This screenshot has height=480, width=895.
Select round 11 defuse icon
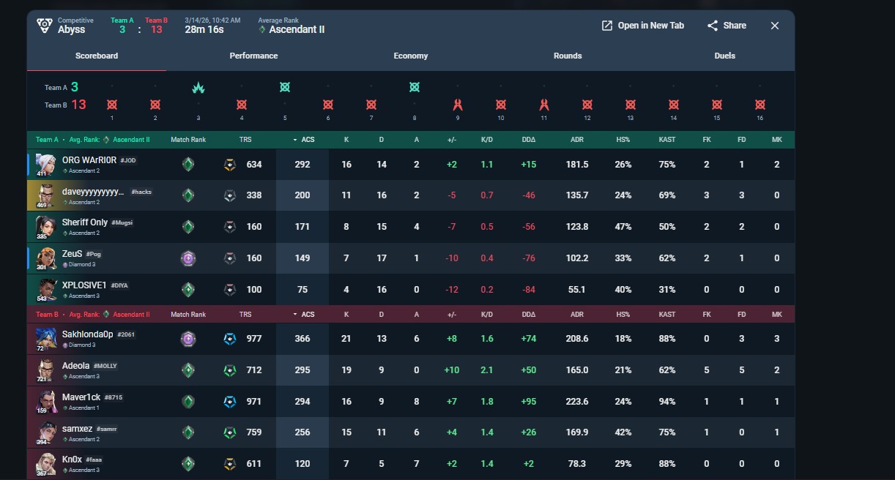pos(544,105)
